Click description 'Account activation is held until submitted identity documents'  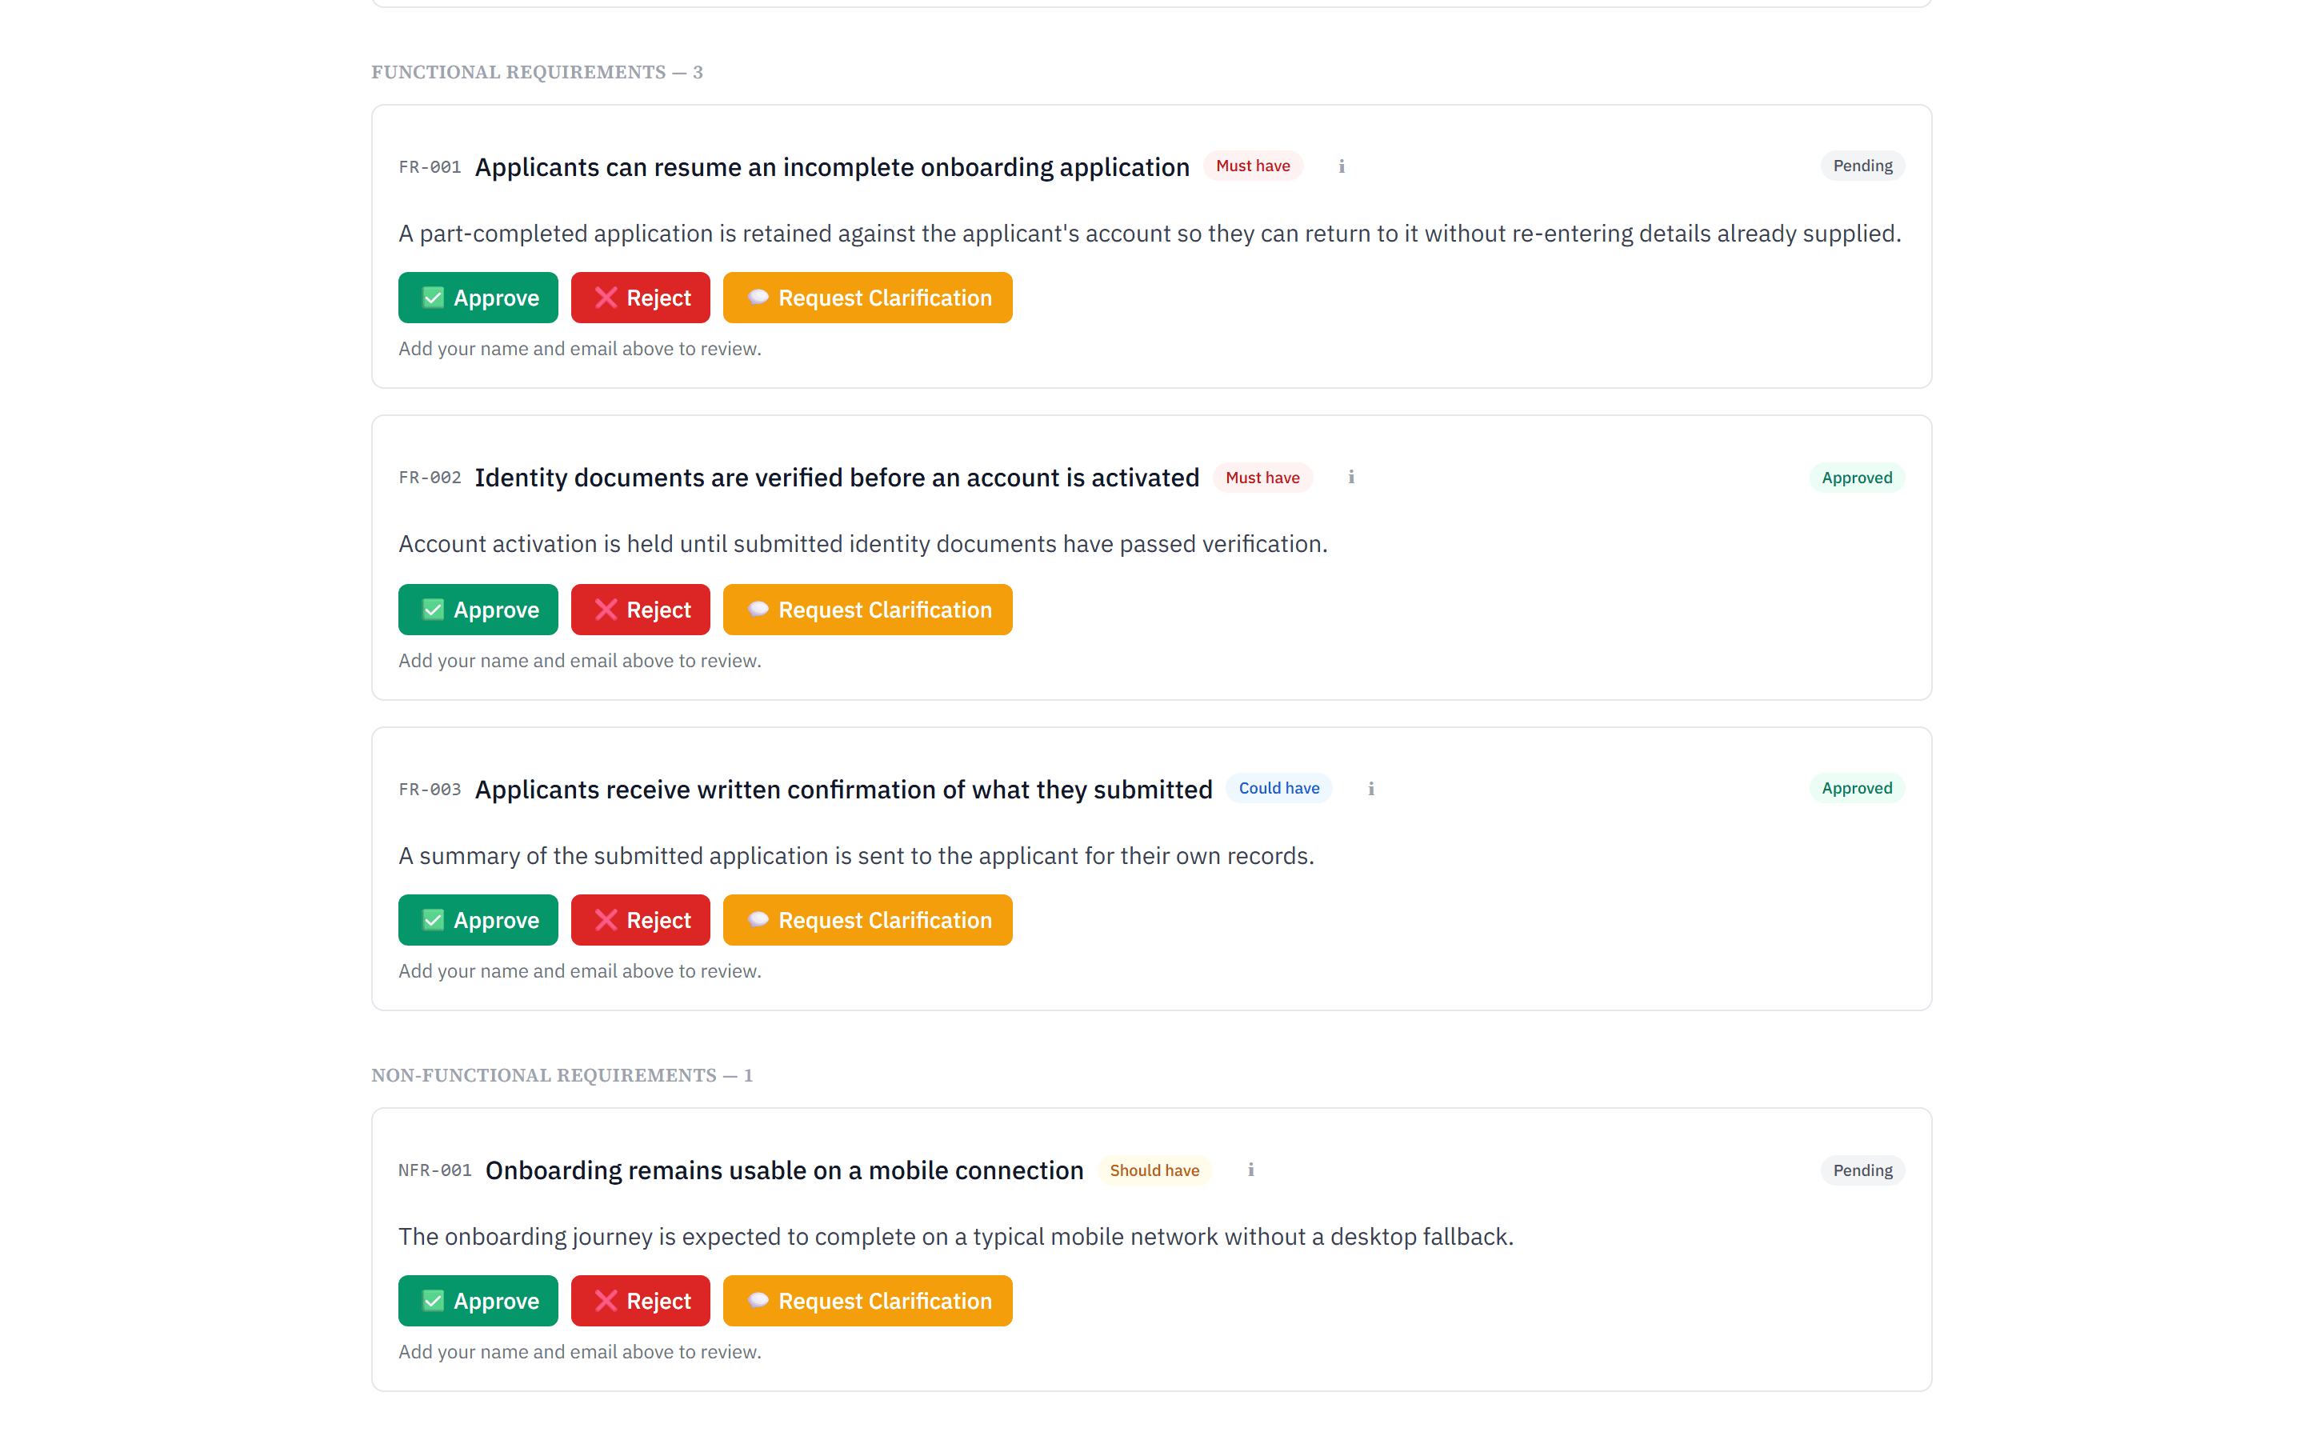click(x=862, y=544)
